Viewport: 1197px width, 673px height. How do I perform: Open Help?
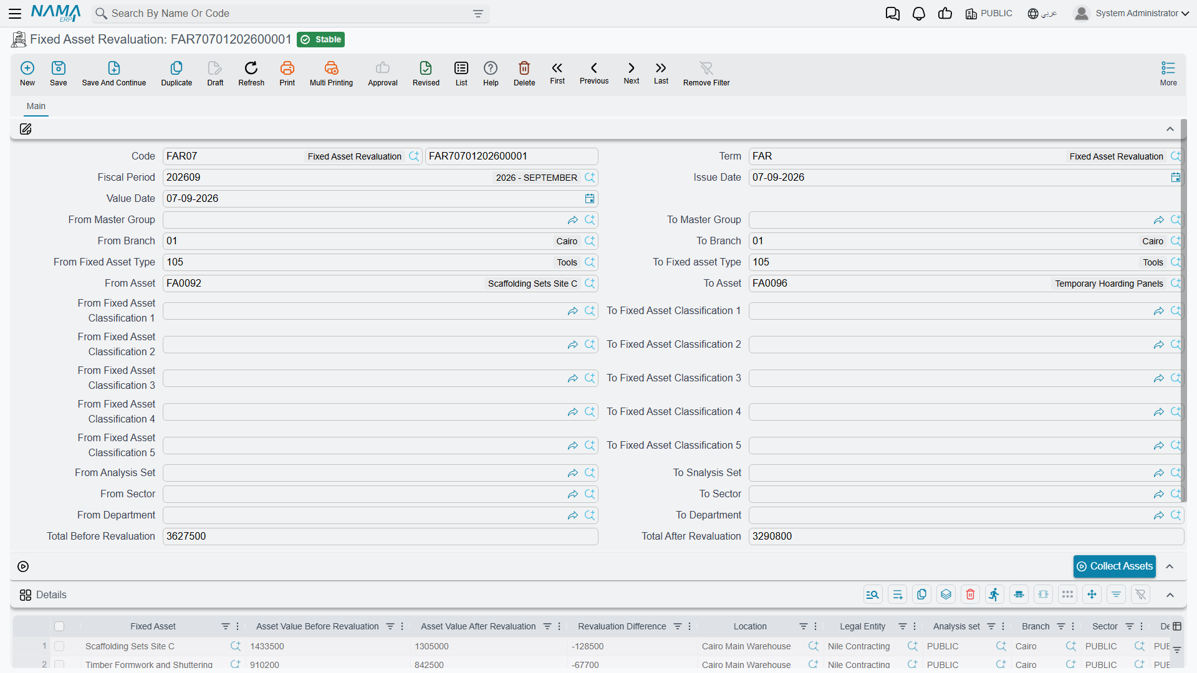click(x=491, y=74)
